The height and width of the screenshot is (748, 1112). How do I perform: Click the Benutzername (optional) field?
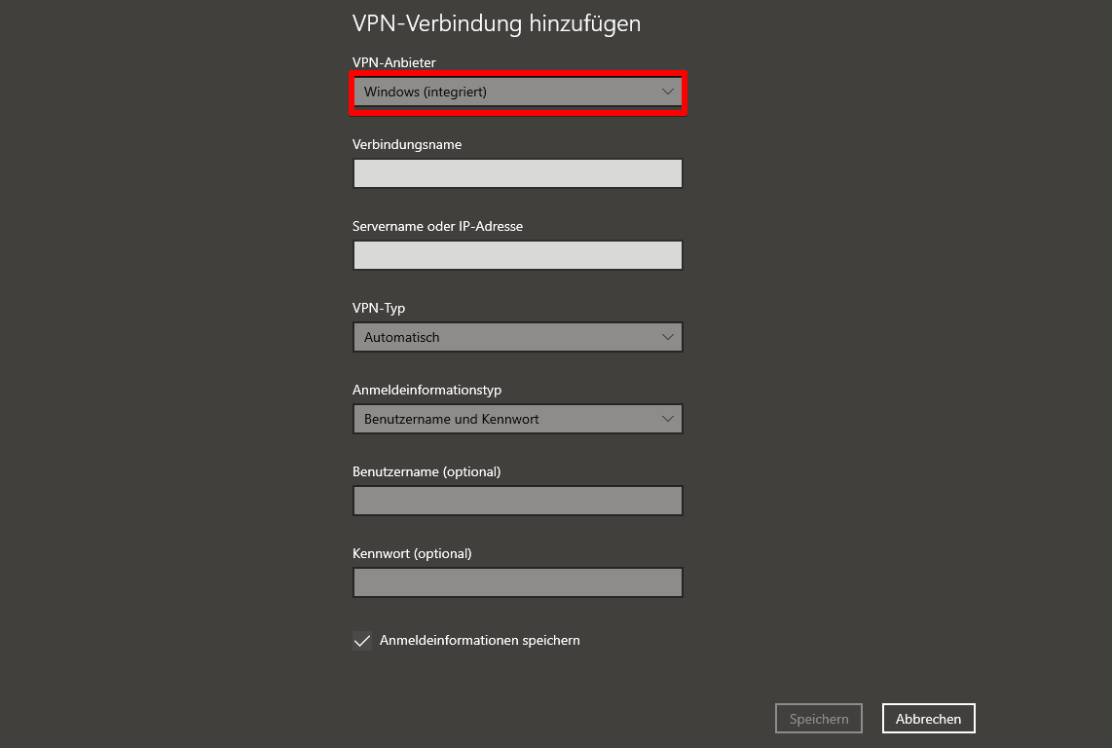518,501
